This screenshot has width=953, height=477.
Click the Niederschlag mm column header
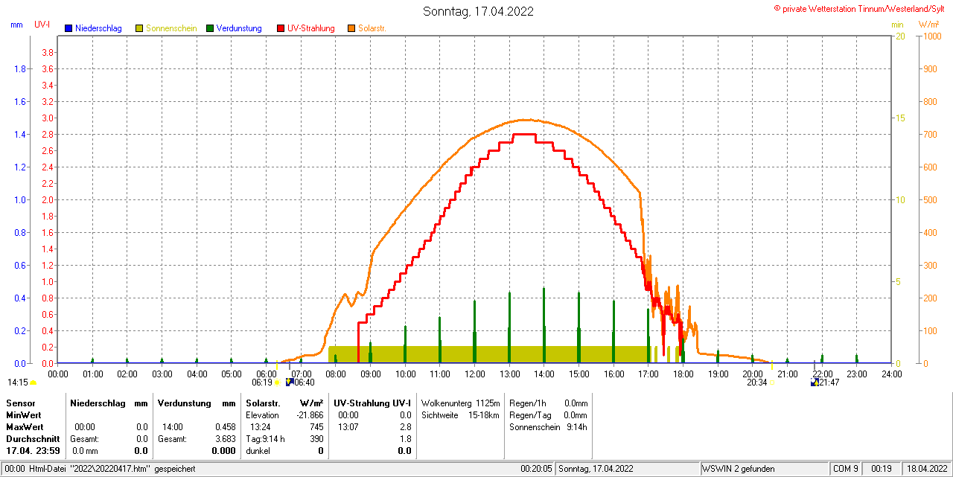pyautogui.click(x=109, y=403)
